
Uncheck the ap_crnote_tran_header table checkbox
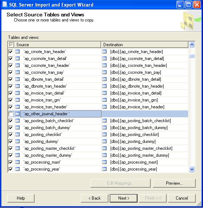pyautogui.click(x=11, y=52)
